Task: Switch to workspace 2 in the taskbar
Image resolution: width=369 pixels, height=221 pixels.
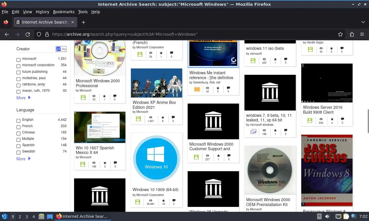Action: tap(20, 217)
